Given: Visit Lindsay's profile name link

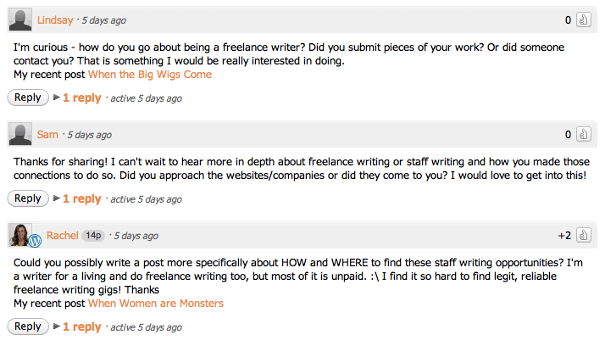Looking at the screenshot, I should [x=56, y=20].
